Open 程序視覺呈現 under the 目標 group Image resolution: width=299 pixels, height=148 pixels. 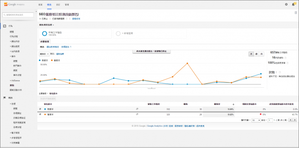pos(19,123)
